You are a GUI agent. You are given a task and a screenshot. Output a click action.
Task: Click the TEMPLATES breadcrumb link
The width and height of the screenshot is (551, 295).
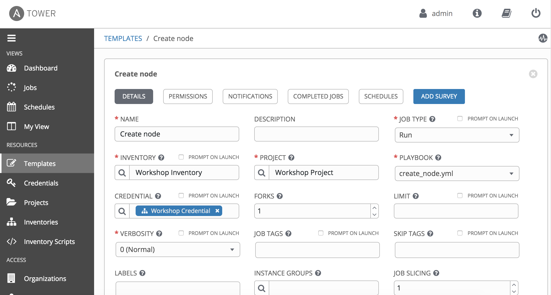pyautogui.click(x=123, y=38)
